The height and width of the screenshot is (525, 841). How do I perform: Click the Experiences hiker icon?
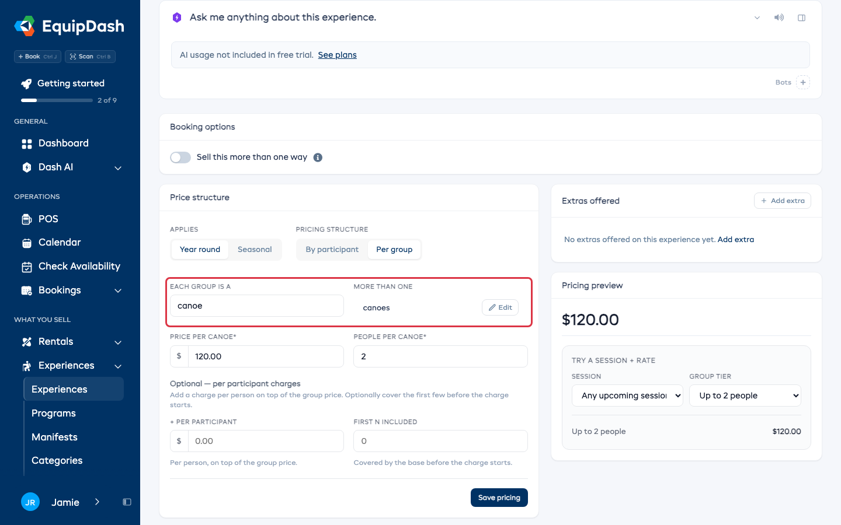27,366
